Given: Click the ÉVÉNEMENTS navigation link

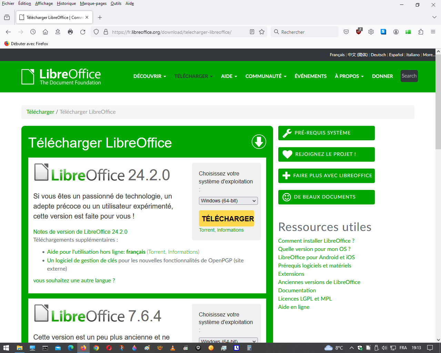Looking at the screenshot, I should (x=310, y=76).
